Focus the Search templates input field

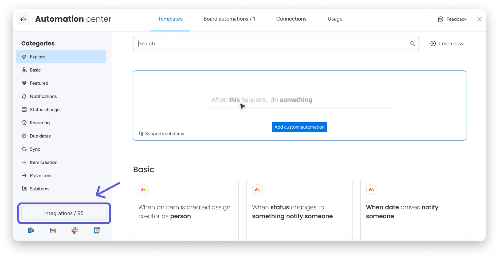(276, 43)
